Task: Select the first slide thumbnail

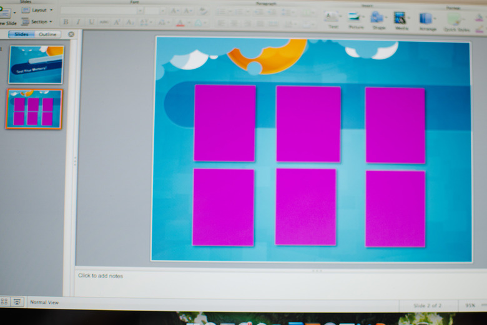Action: (x=36, y=64)
